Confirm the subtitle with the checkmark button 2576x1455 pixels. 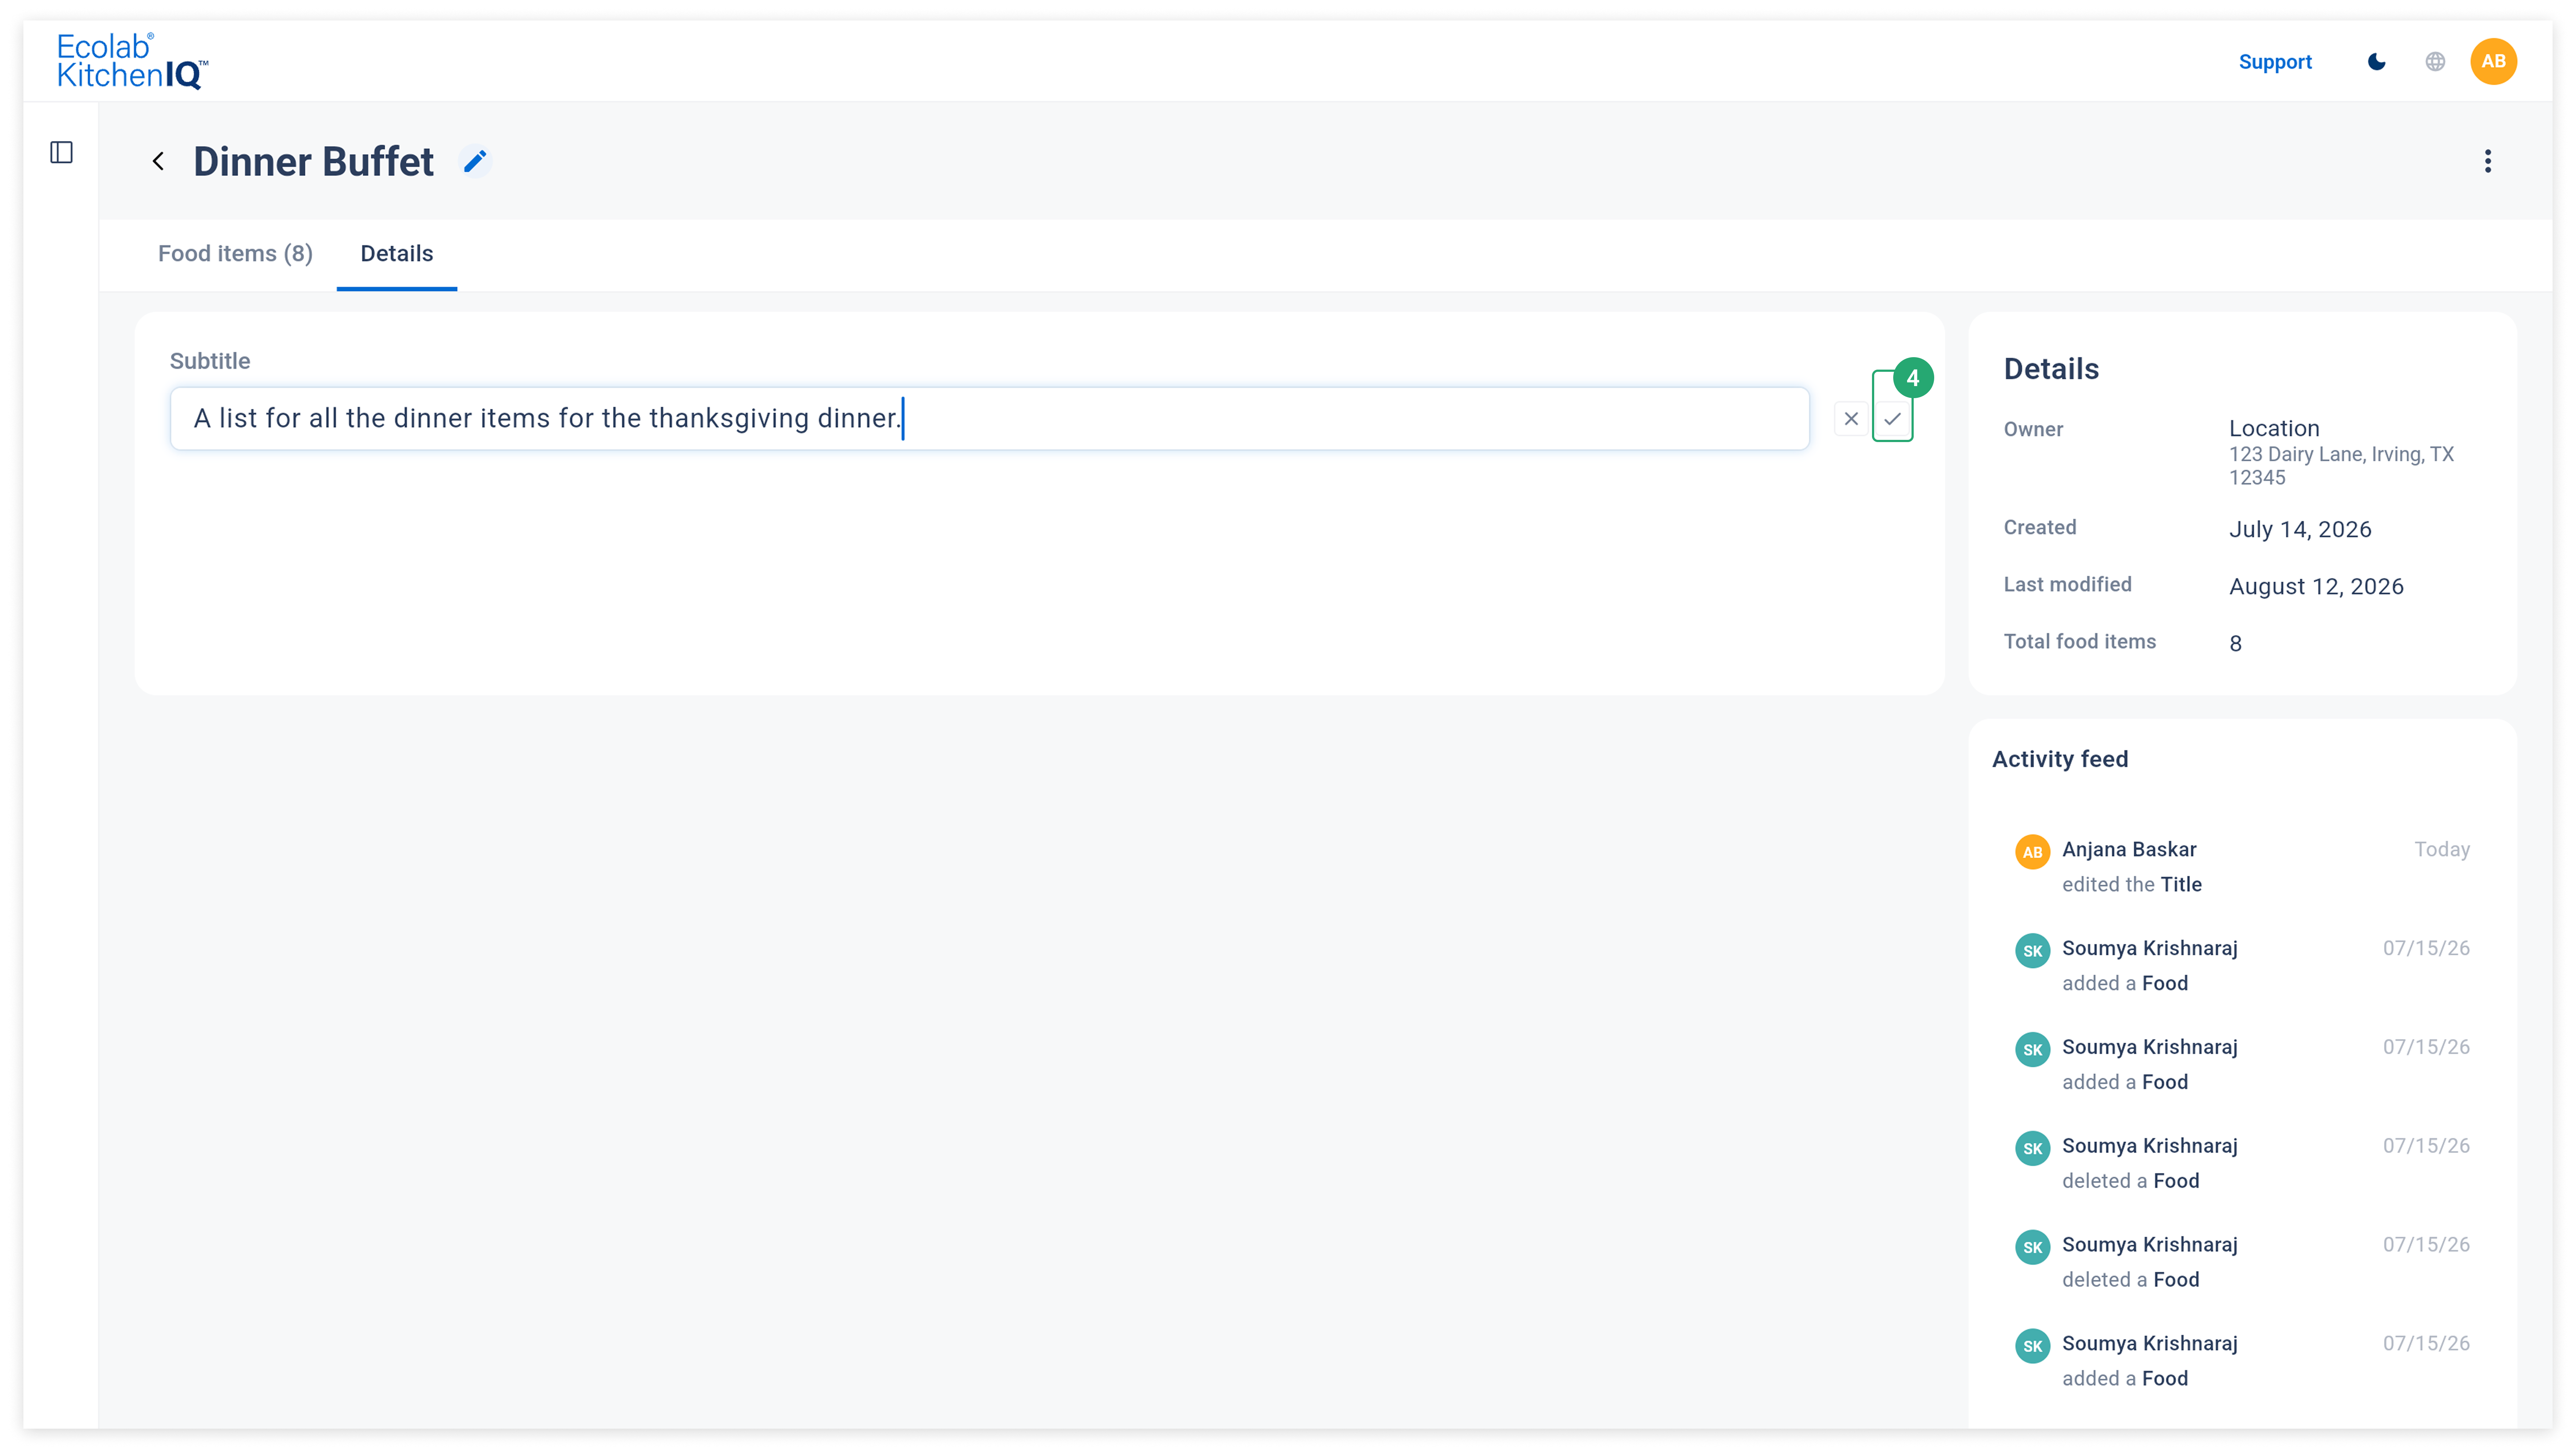click(x=1892, y=419)
